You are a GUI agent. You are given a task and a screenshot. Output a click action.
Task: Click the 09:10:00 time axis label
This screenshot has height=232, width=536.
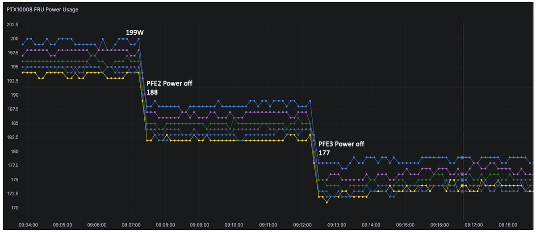click(x=234, y=225)
